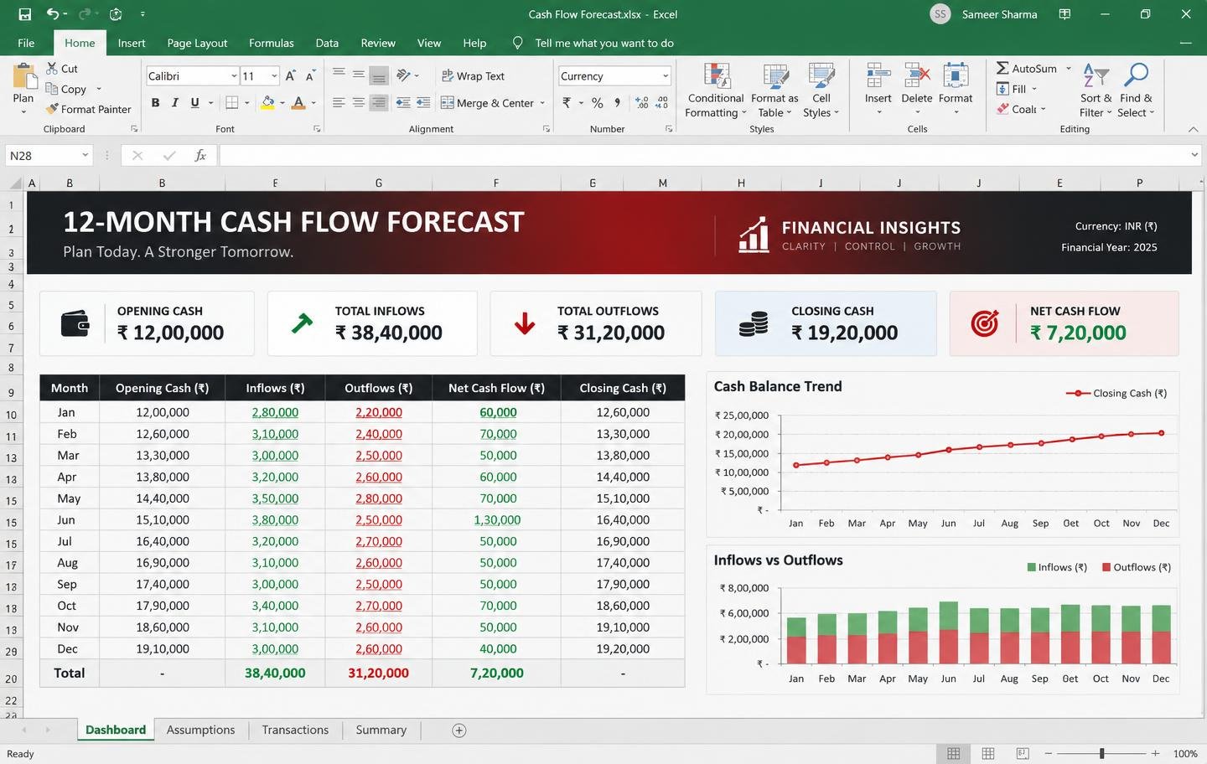1207x764 pixels.
Task: Open the Currency number format dropdown
Action: [x=666, y=76]
